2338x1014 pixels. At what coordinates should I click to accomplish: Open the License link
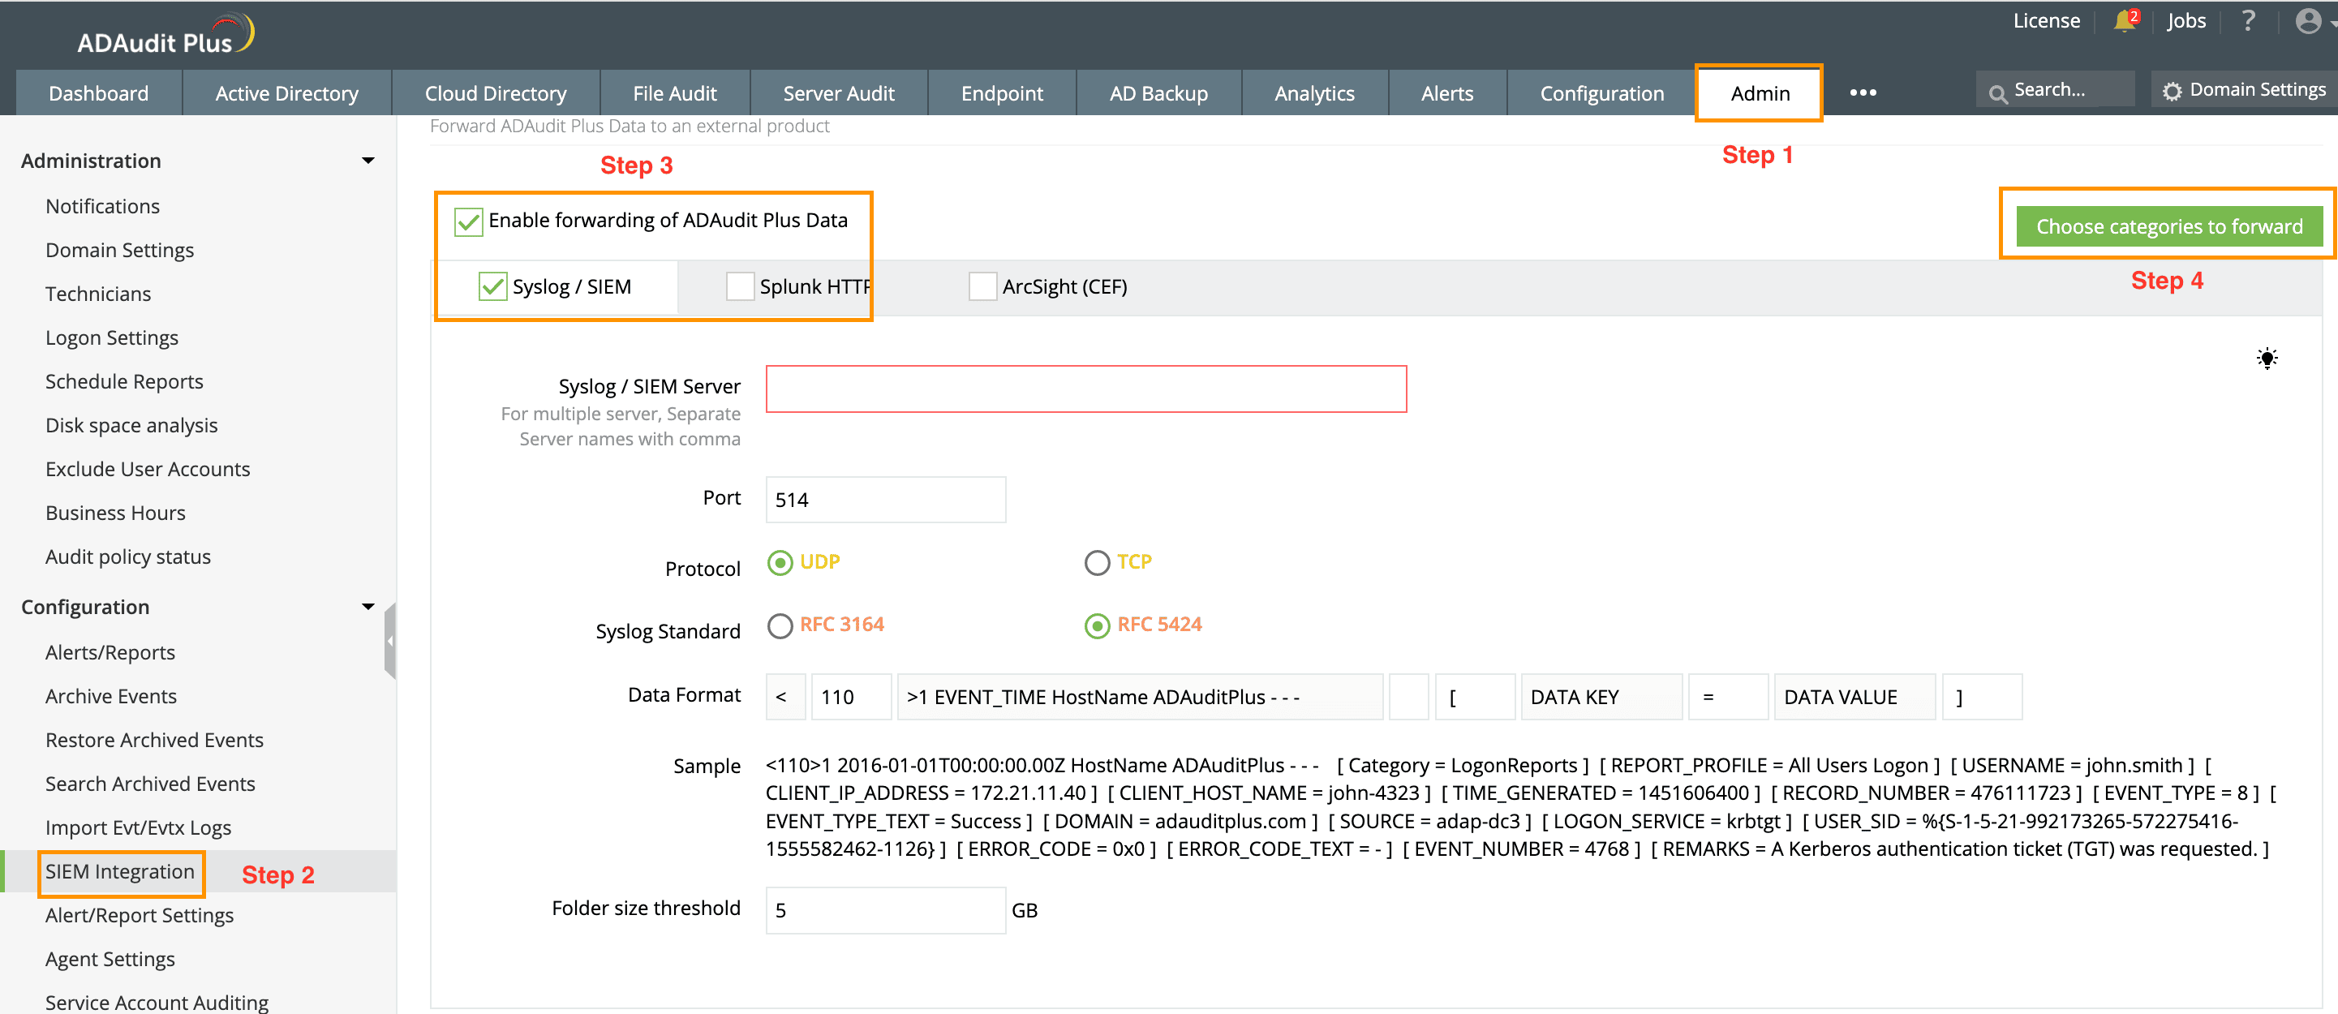[x=2046, y=21]
